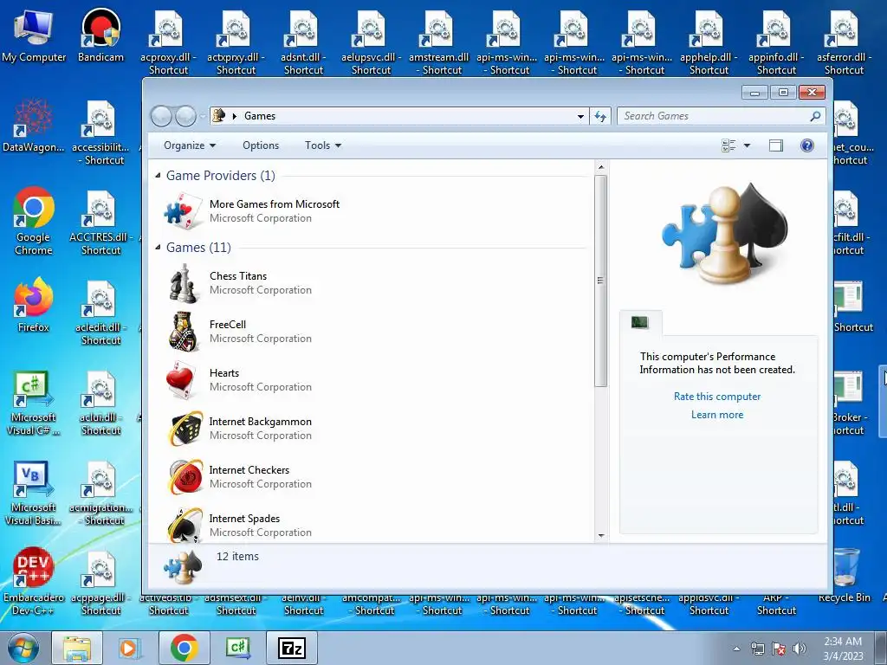Click the refresh button beside address bar
The width and height of the screenshot is (887, 665).
tap(600, 116)
